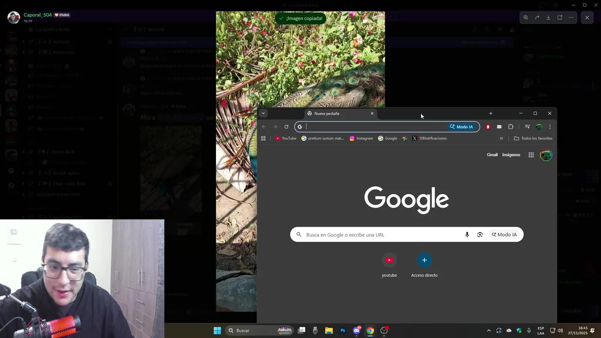This screenshot has width=601, height=338.
Task: Open Google apps grid
Action: pos(531,155)
